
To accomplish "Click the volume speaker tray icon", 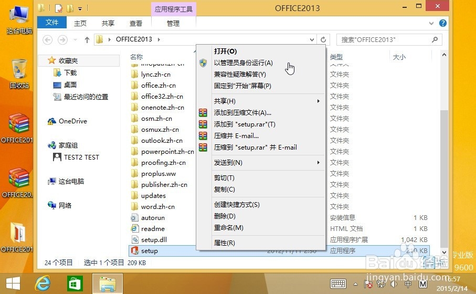I will point(394,284).
